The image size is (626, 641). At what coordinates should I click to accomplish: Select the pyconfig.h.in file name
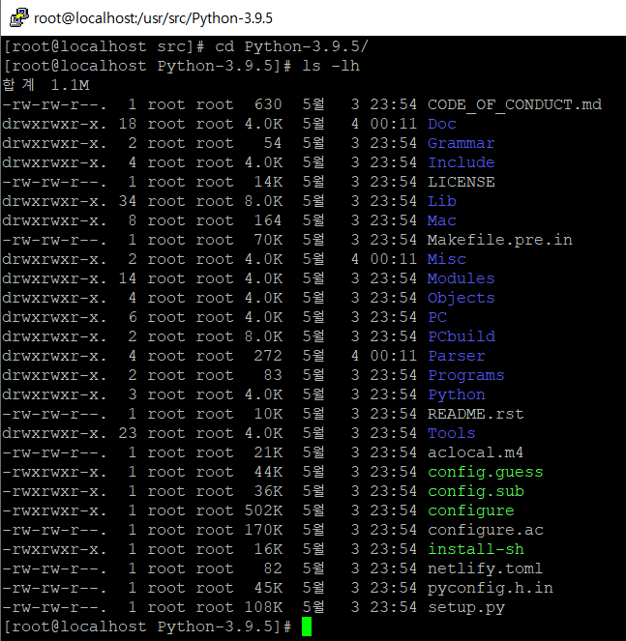point(491,588)
